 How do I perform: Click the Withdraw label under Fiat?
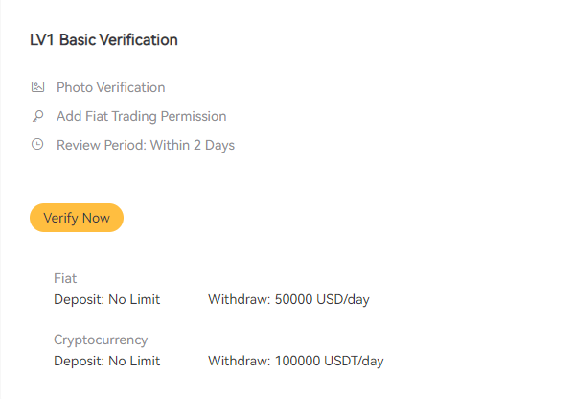coord(239,299)
